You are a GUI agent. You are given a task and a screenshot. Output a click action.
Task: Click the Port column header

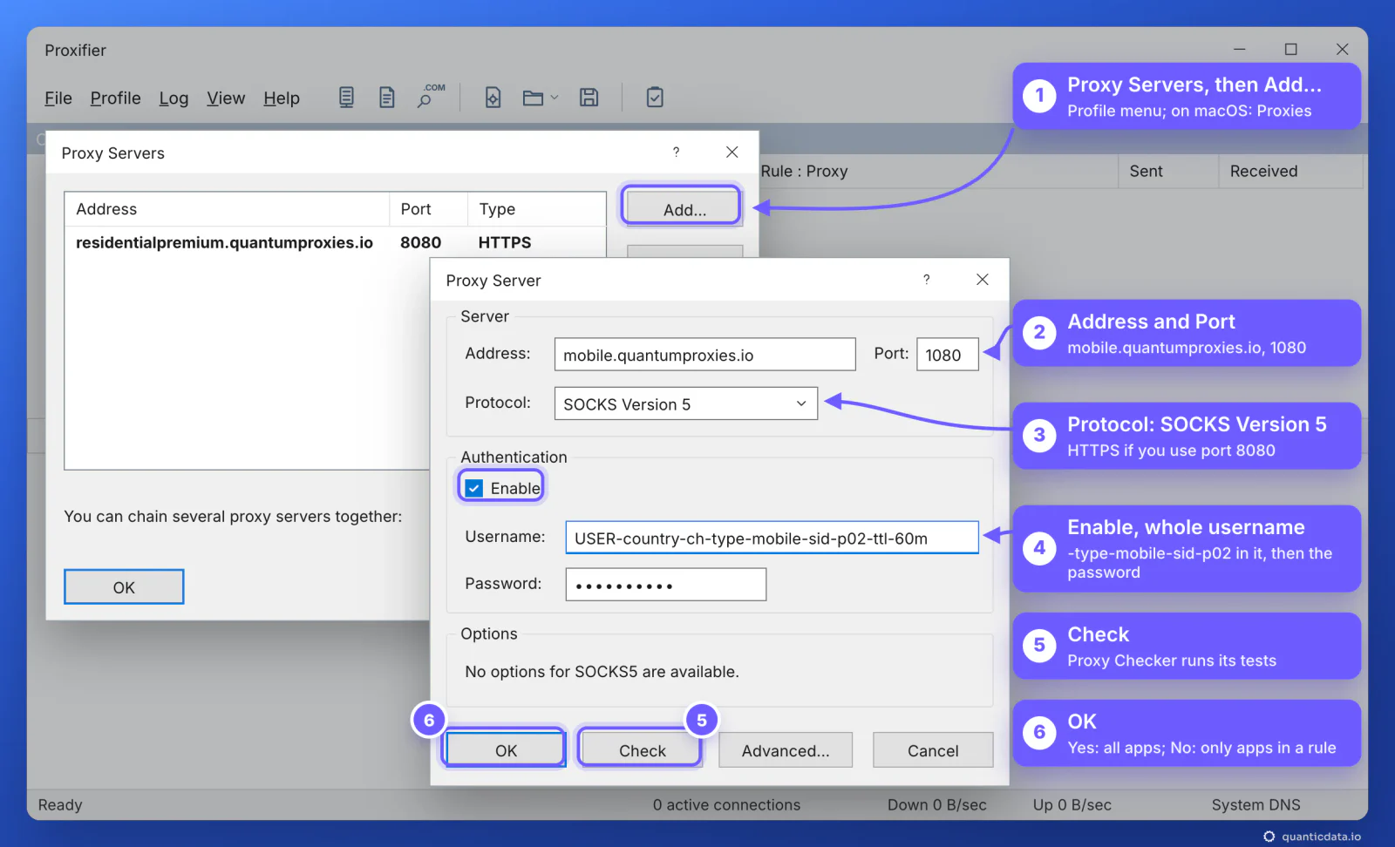(428, 209)
